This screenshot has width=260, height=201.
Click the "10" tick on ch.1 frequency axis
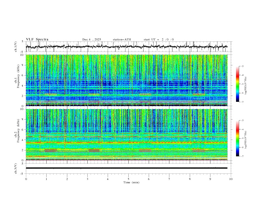click(22, 55)
